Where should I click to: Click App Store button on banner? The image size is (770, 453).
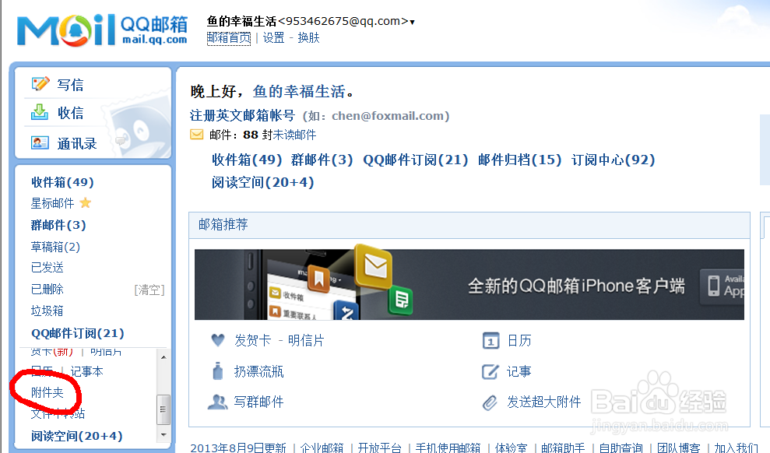pos(723,286)
